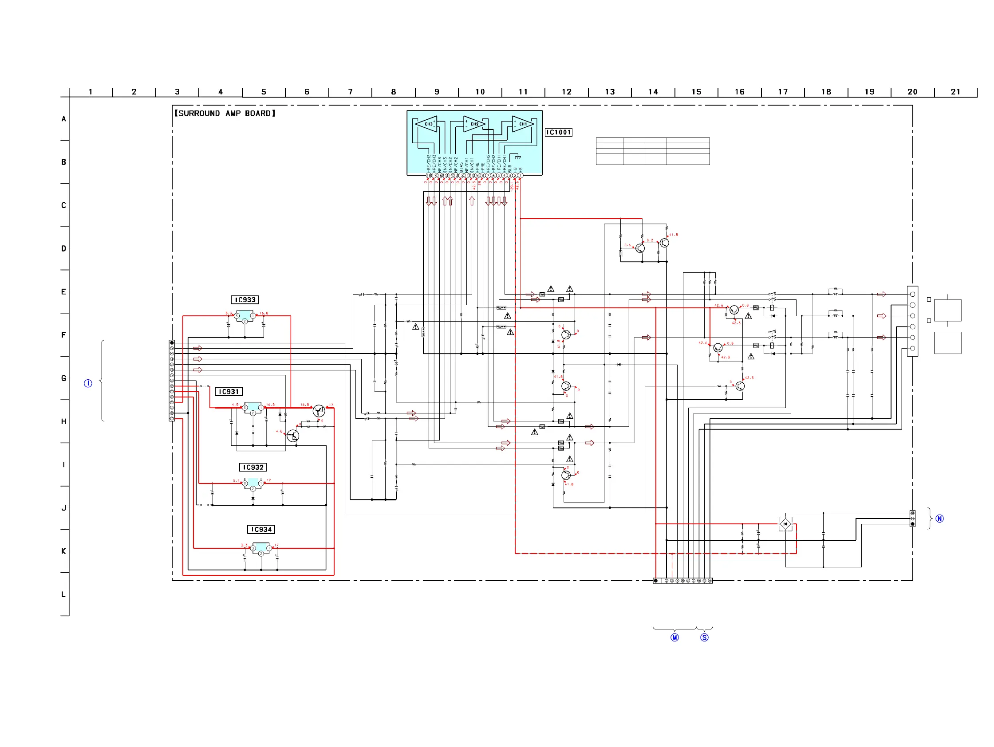This screenshot has width=994, height=747.
Task: Click the SURROUND AMP BOARD title text
Action: coord(225,113)
